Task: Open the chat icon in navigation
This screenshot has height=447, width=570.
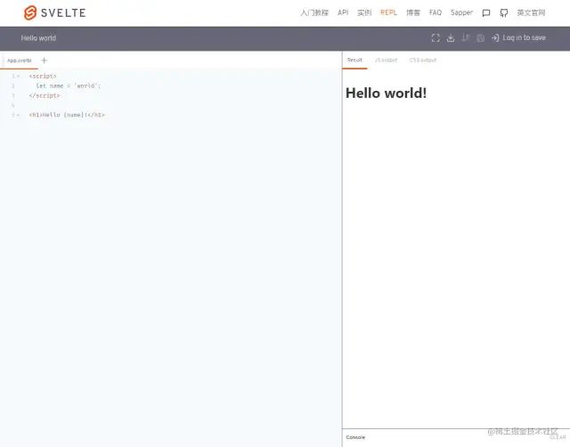Action: [486, 13]
